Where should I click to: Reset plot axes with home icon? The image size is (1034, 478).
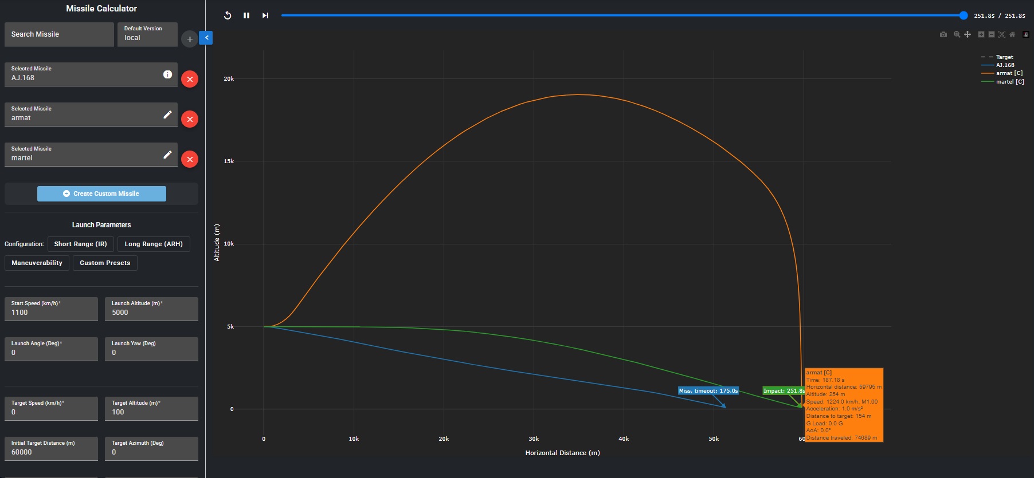point(1012,34)
